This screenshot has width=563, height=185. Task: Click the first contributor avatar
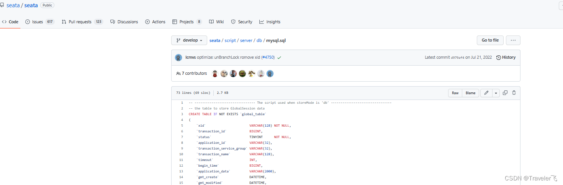click(215, 74)
